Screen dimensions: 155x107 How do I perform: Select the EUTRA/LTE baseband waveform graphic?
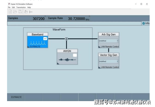click(x=38, y=43)
